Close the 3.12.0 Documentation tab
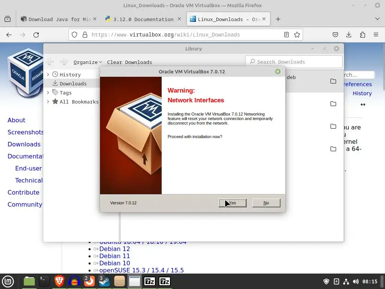The height and width of the screenshot is (289, 385). pos(179,19)
